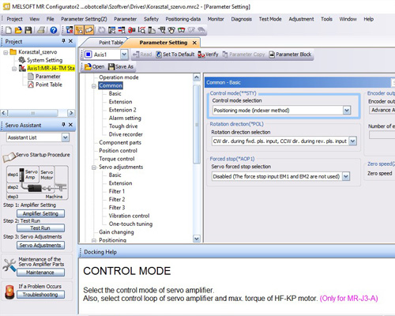Toggle the highlighted docking help view icon
Screen dimensions: 395x316
(89, 30)
